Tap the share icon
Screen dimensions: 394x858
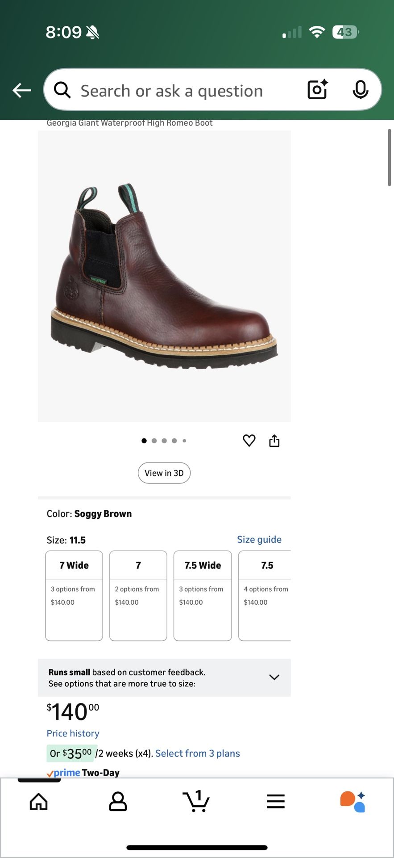(274, 441)
